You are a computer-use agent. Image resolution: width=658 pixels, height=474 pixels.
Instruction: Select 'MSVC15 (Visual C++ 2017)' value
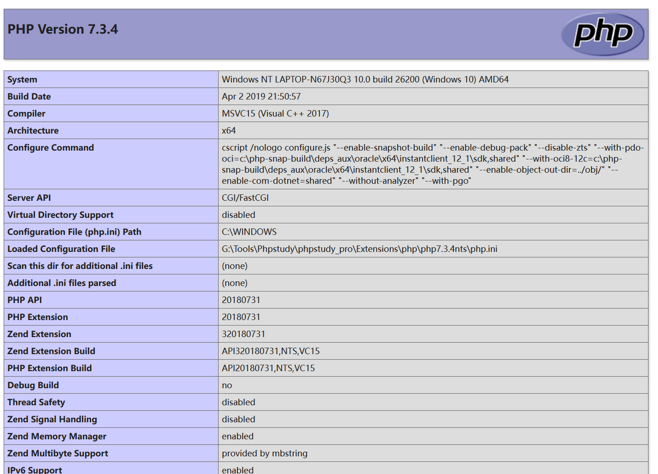pyautogui.click(x=275, y=114)
